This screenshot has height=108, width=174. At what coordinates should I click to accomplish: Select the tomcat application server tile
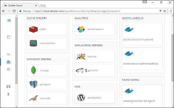[x=95, y=56]
